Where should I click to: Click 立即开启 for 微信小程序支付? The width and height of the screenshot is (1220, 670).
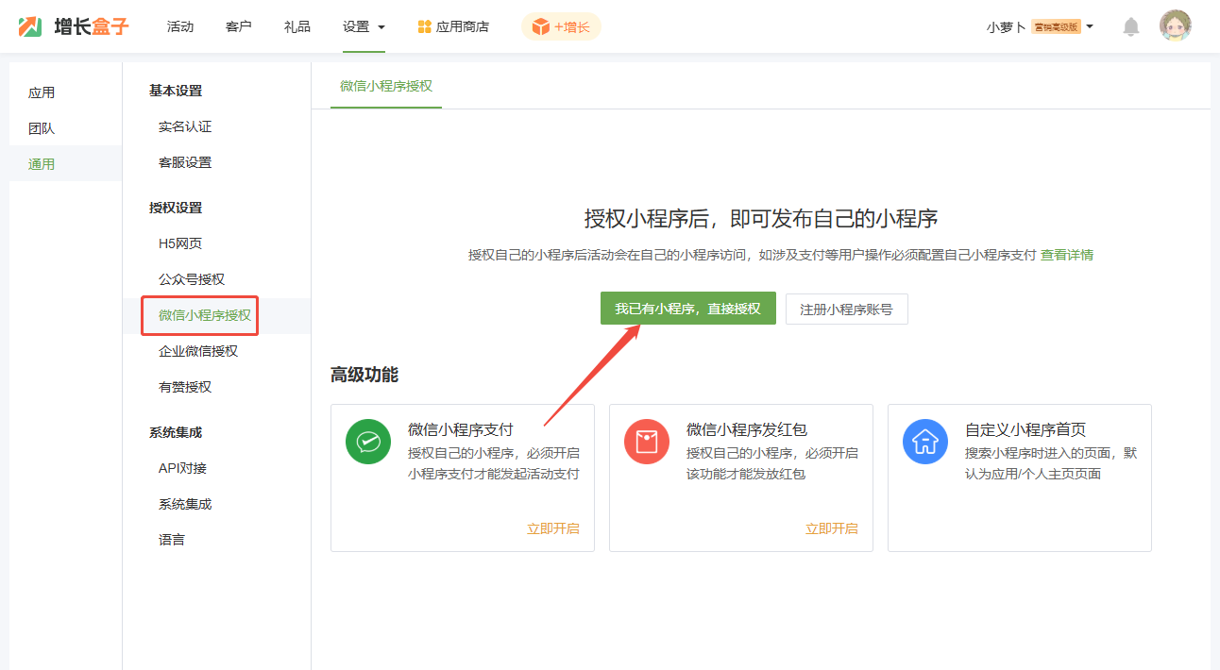point(553,528)
